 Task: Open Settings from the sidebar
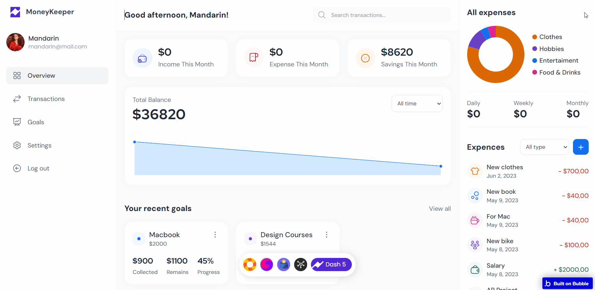pos(39,145)
